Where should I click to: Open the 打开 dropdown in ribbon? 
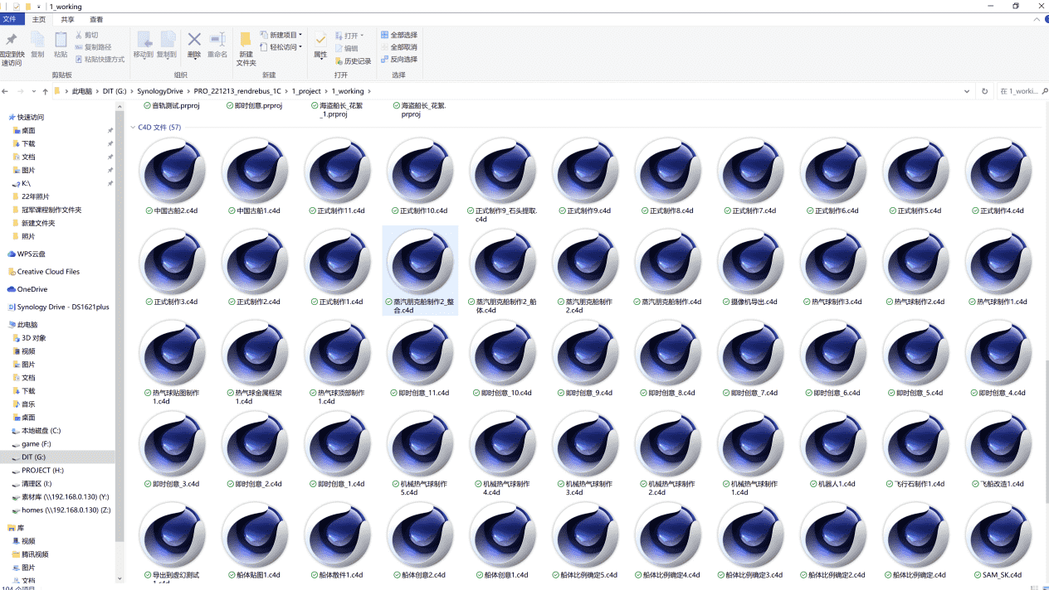point(349,36)
